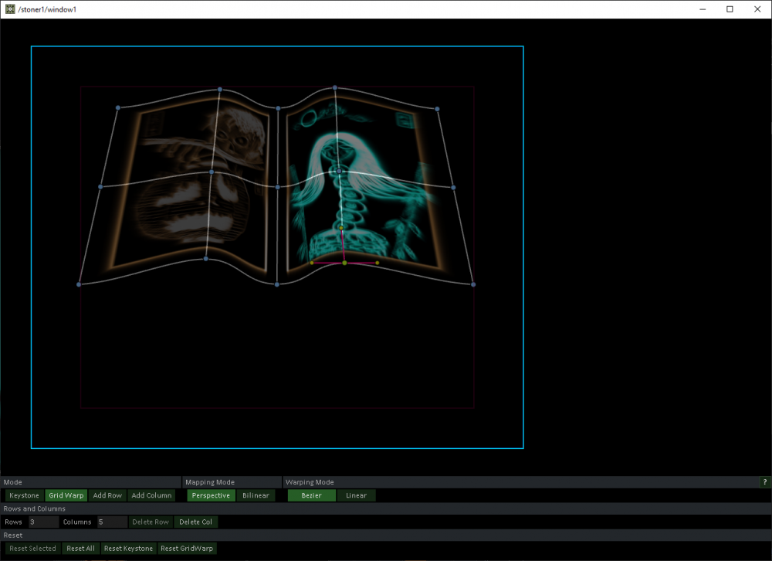Click Reset All
This screenshot has width=772, height=561.
coord(80,549)
